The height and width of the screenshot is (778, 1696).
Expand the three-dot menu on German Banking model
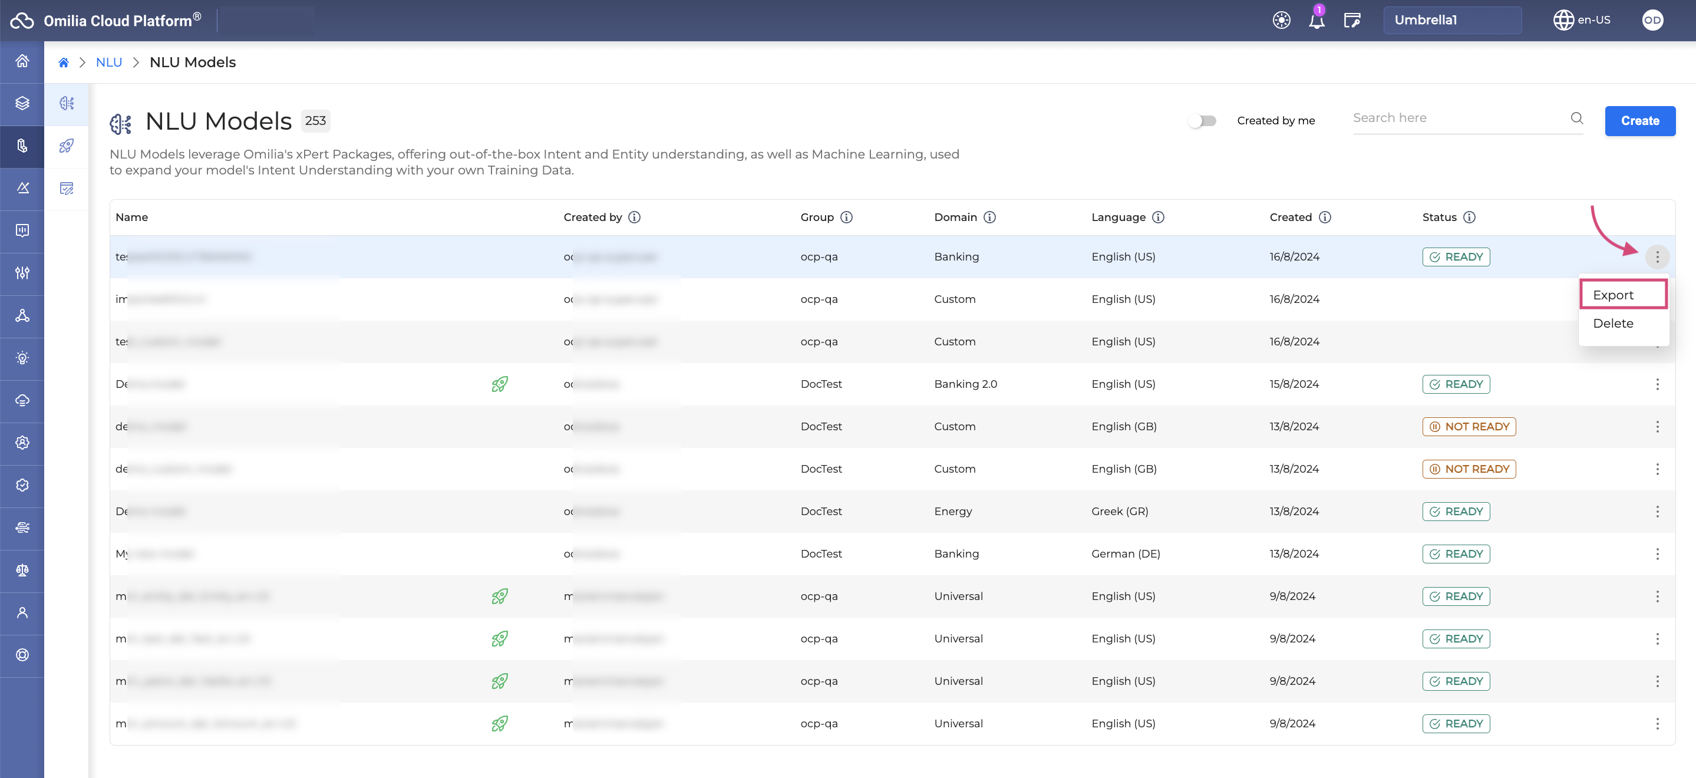tap(1656, 553)
